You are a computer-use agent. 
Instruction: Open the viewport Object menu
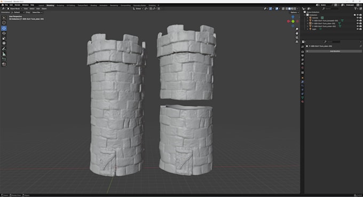point(44,9)
